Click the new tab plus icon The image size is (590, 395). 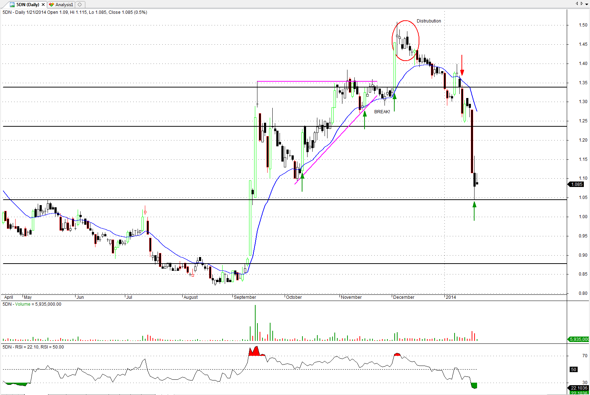[80, 5]
